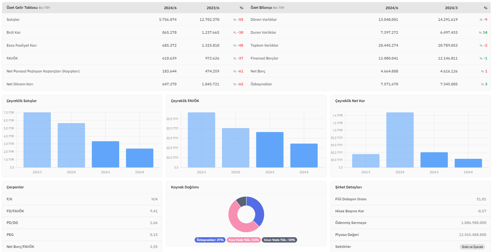Toggle the Kısa Vade Yük.: 53% legend pill
This screenshot has height=252, width=493.
pyautogui.click(x=244, y=240)
